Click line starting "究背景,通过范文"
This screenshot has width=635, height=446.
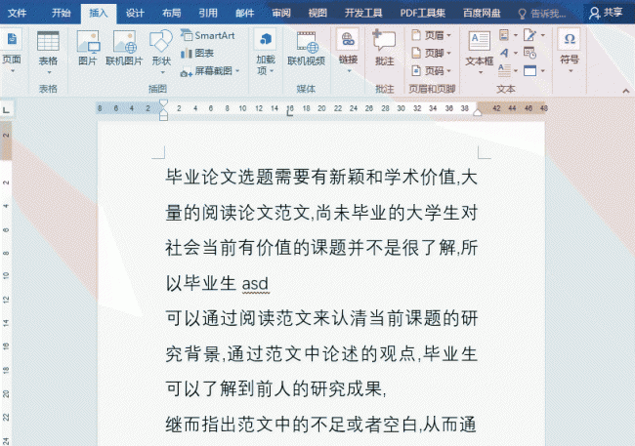(321, 353)
